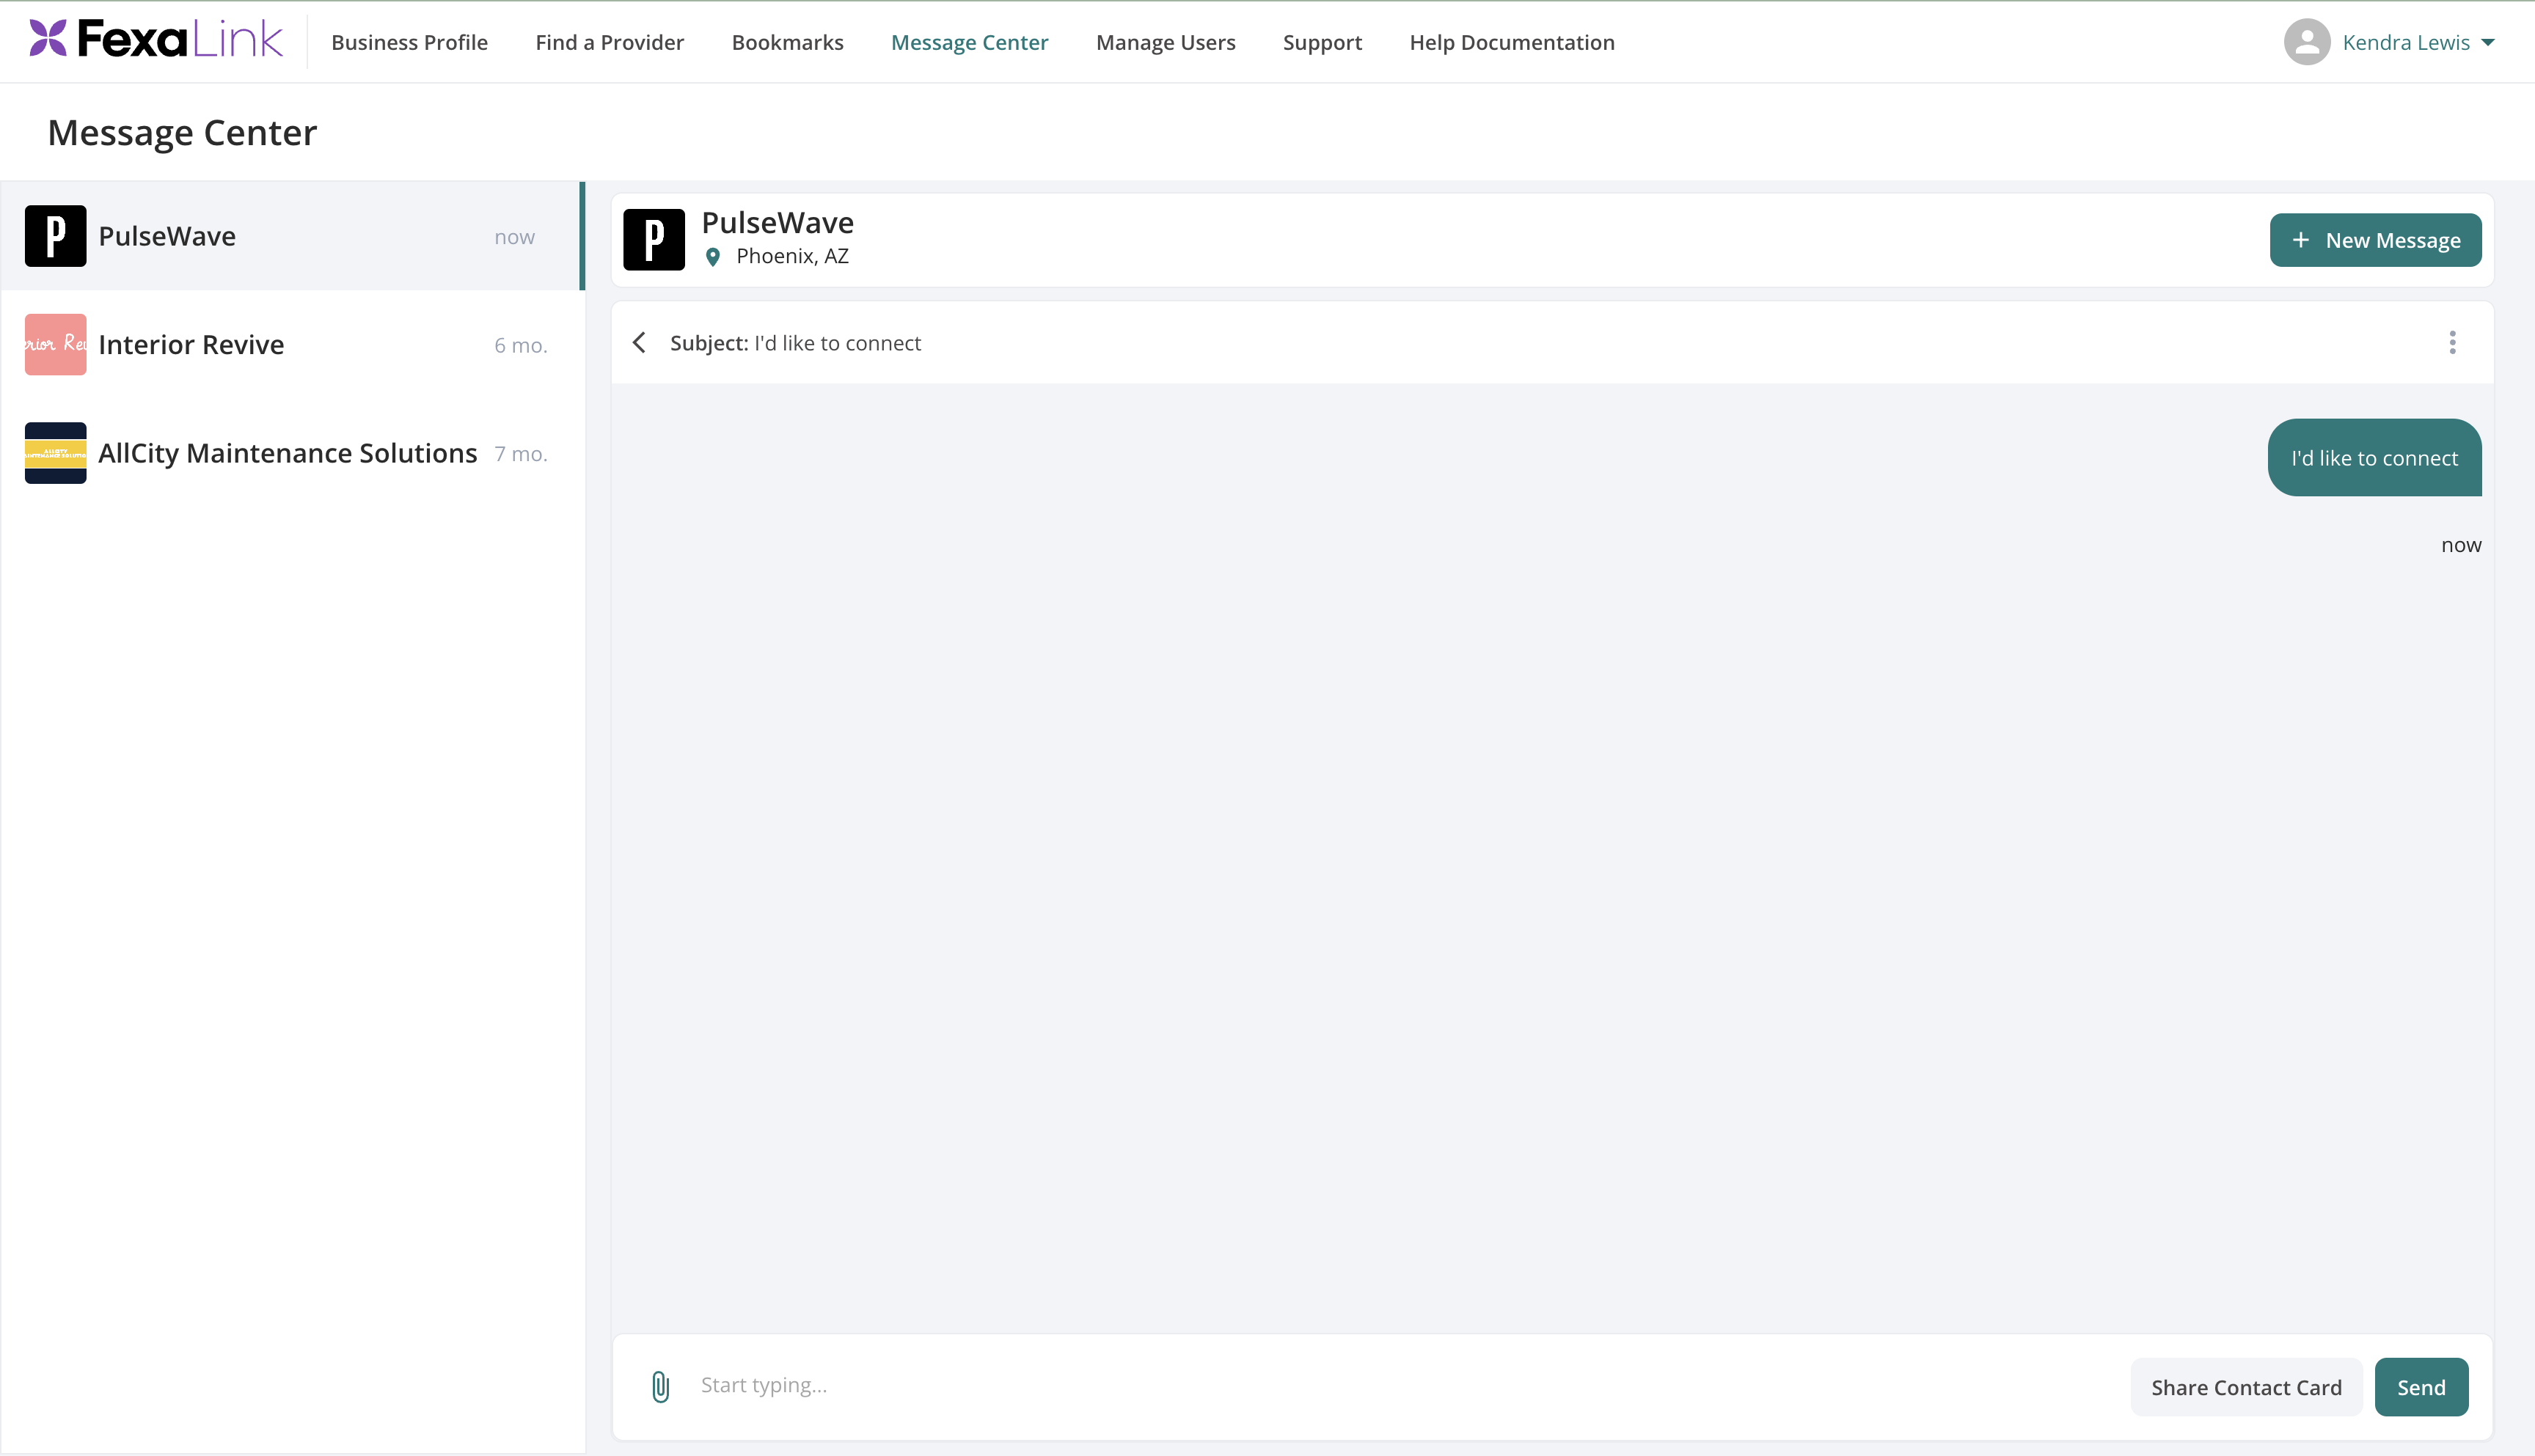Open the Interior Revive conversation
Image resolution: width=2535 pixels, height=1456 pixels.
292,345
